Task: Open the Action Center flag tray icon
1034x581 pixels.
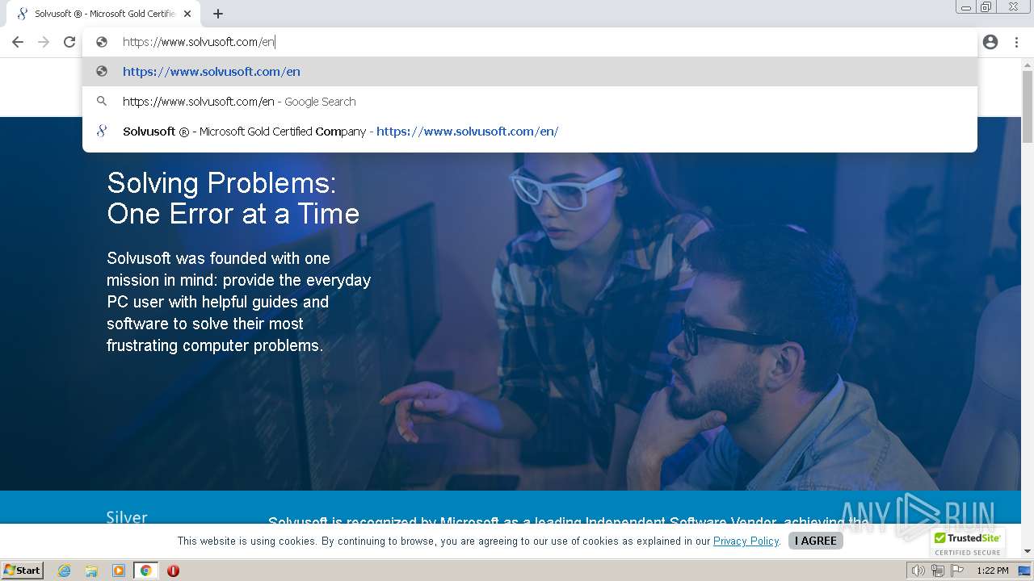Action: point(957,571)
